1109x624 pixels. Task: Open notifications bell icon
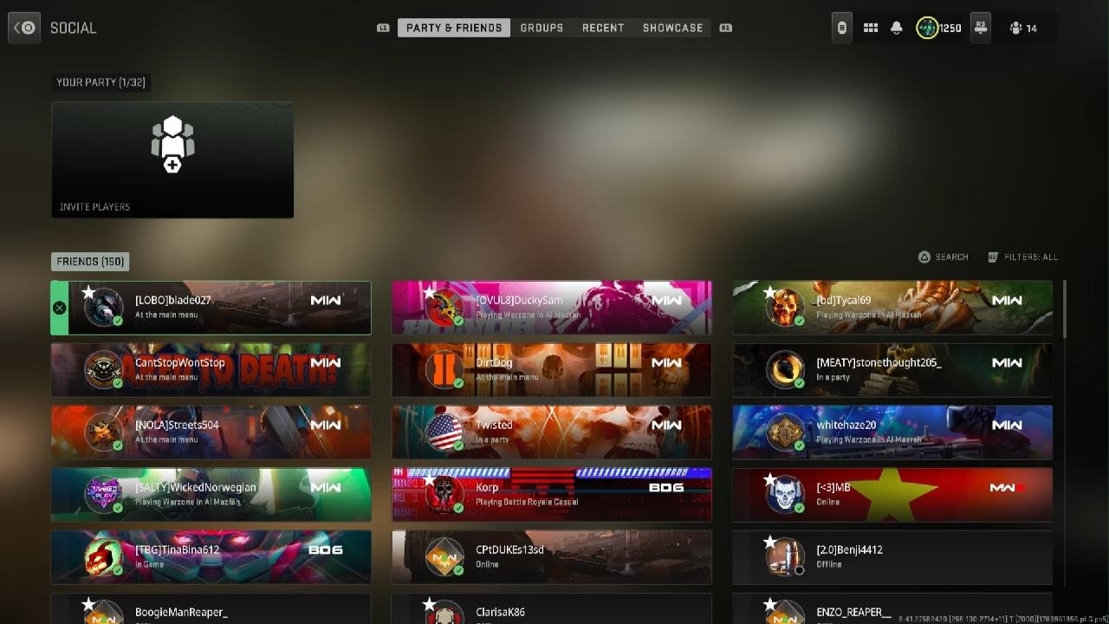pyautogui.click(x=897, y=28)
